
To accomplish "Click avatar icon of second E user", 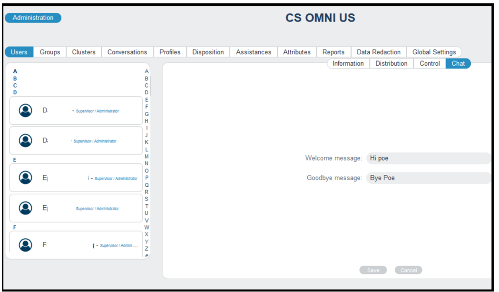I will 26,208.
